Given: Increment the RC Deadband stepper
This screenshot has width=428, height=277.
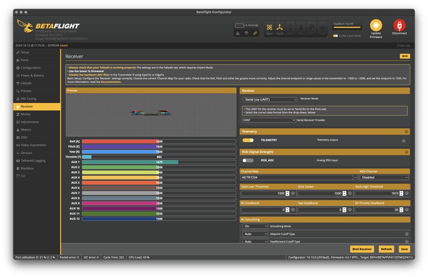Looking at the screenshot, I should (287, 208).
